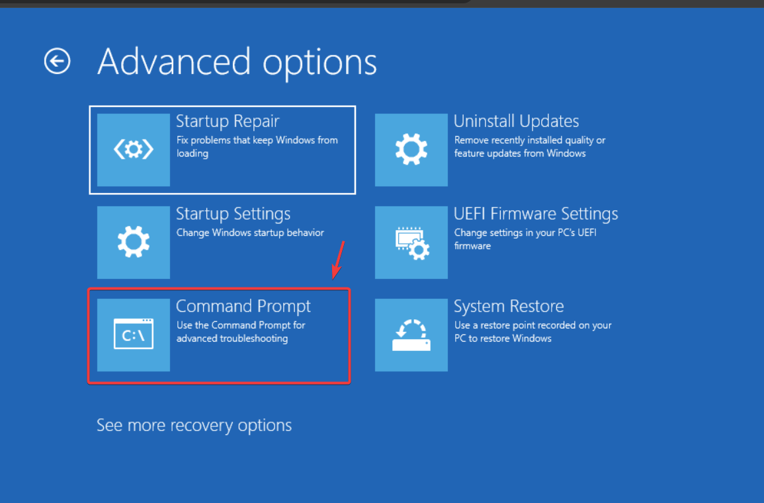Click the Startup Repair wrench-gear icon tile

(x=134, y=150)
